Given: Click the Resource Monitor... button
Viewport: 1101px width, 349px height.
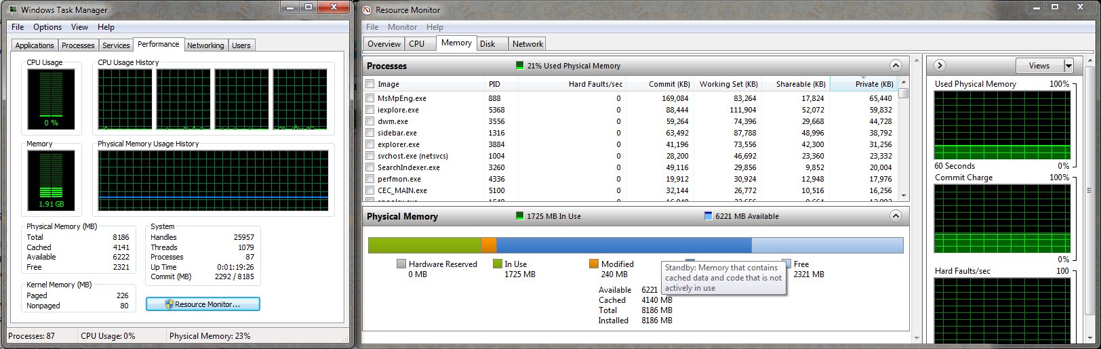Looking at the screenshot, I should pos(203,304).
